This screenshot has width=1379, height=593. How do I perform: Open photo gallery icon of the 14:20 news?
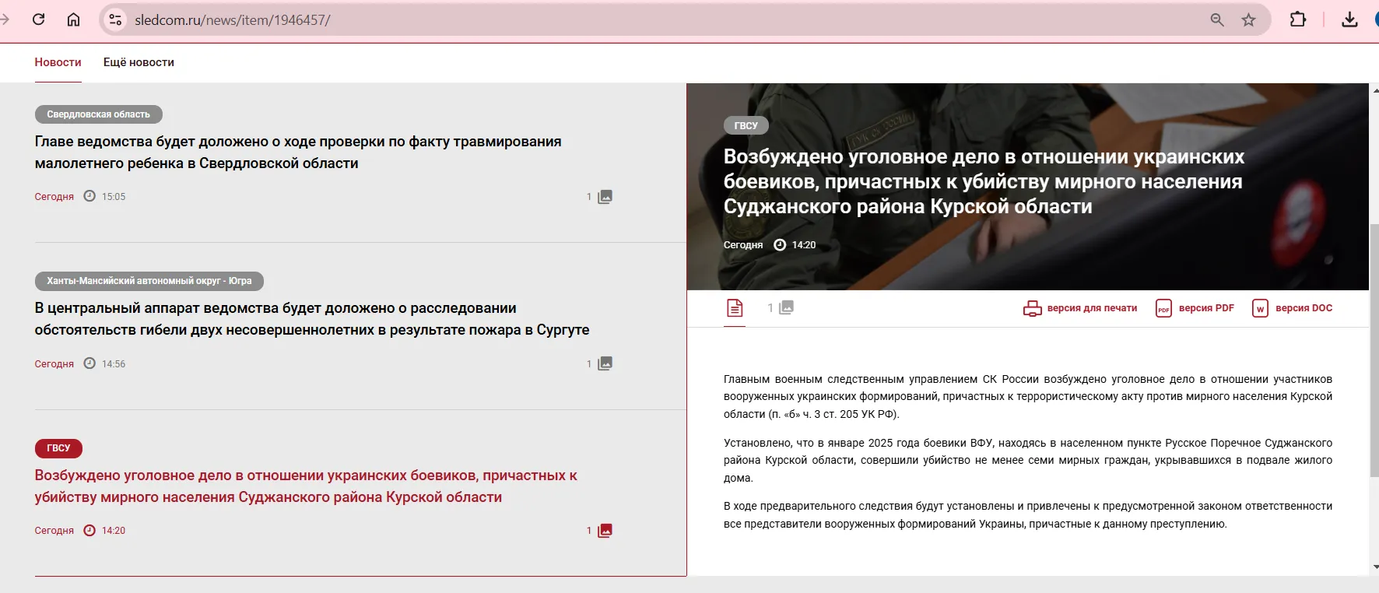click(x=605, y=531)
